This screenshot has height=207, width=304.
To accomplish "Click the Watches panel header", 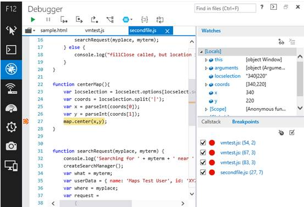I will (x=211, y=31).
